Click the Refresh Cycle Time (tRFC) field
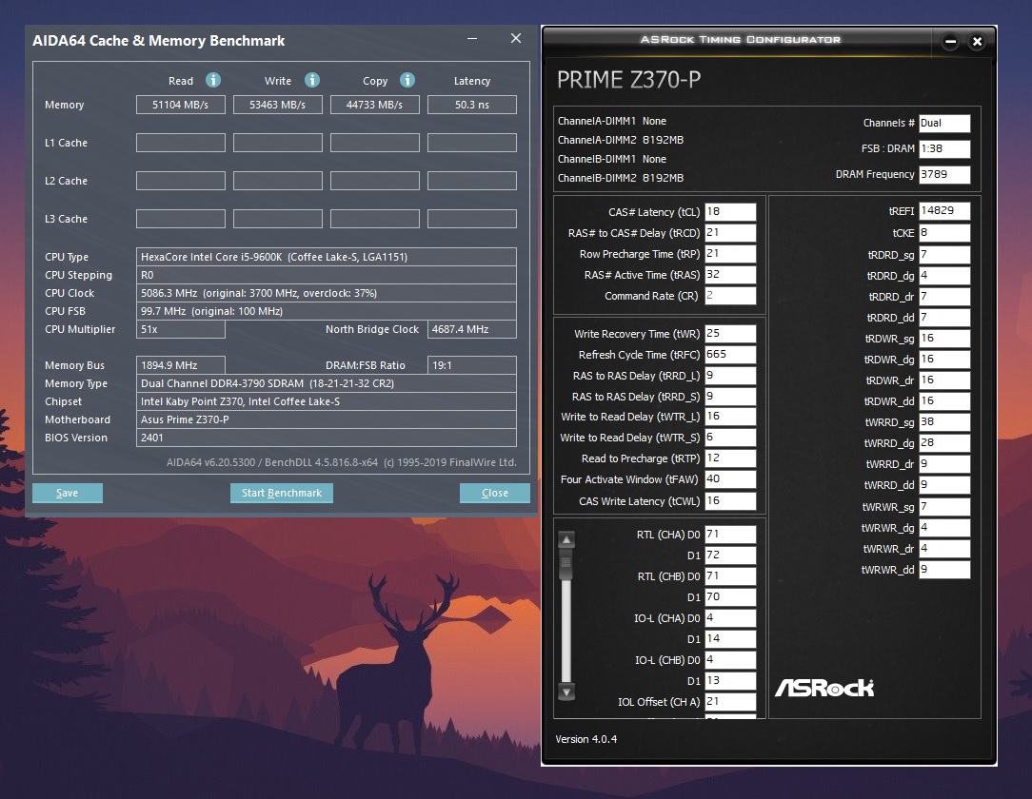This screenshot has height=799, width=1032. pos(730,355)
